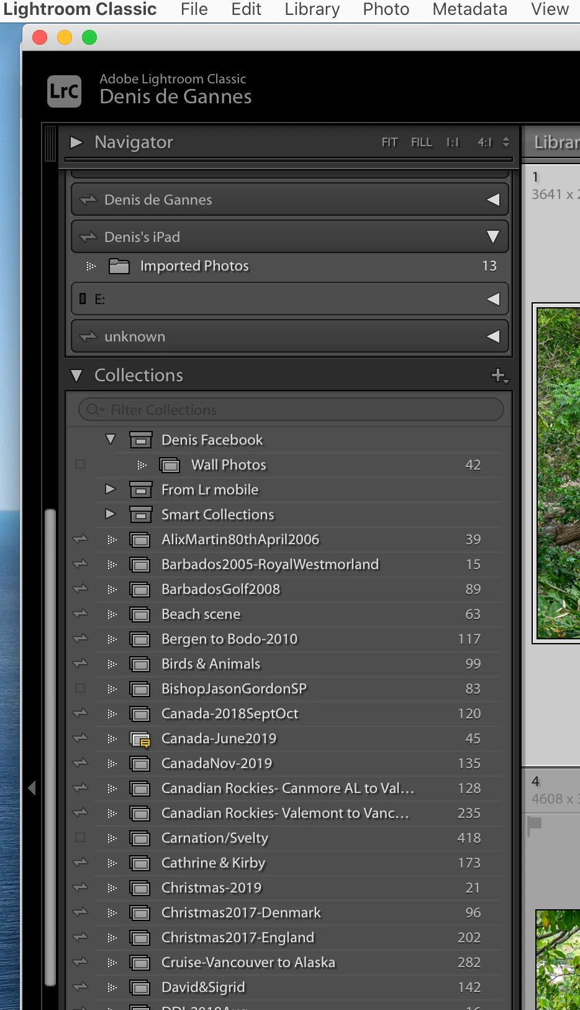
Task: Click the Add Collection plus icon
Action: (500, 376)
